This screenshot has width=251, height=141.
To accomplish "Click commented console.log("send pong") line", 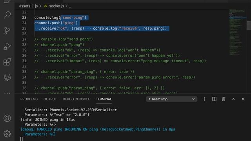I will (x=64, y=39).
